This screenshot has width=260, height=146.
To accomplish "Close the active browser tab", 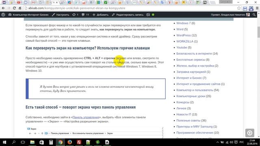I will tap(57, 2).
